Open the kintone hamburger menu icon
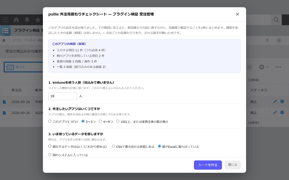This screenshot has height=180, width=289. 5,20
